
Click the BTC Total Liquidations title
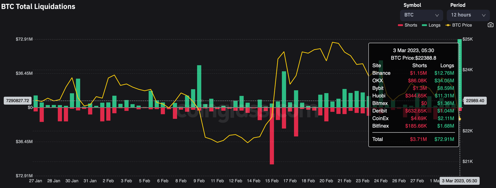(37, 6)
